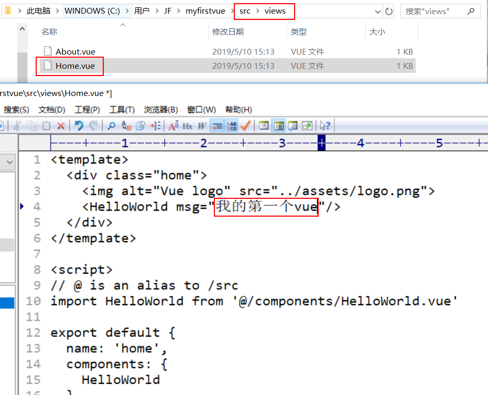The width and height of the screenshot is (488, 395).
Task: Navigate to WINDOWS (C:) in the breadcrumb
Action: tap(92, 11)
